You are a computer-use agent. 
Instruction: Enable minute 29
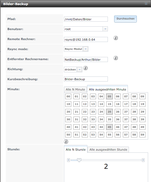pos(142,112)
